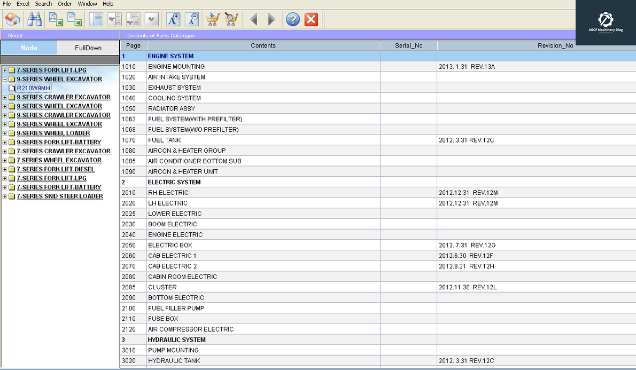Switch to the Node tab
The image size is (636, 370).
29,47
